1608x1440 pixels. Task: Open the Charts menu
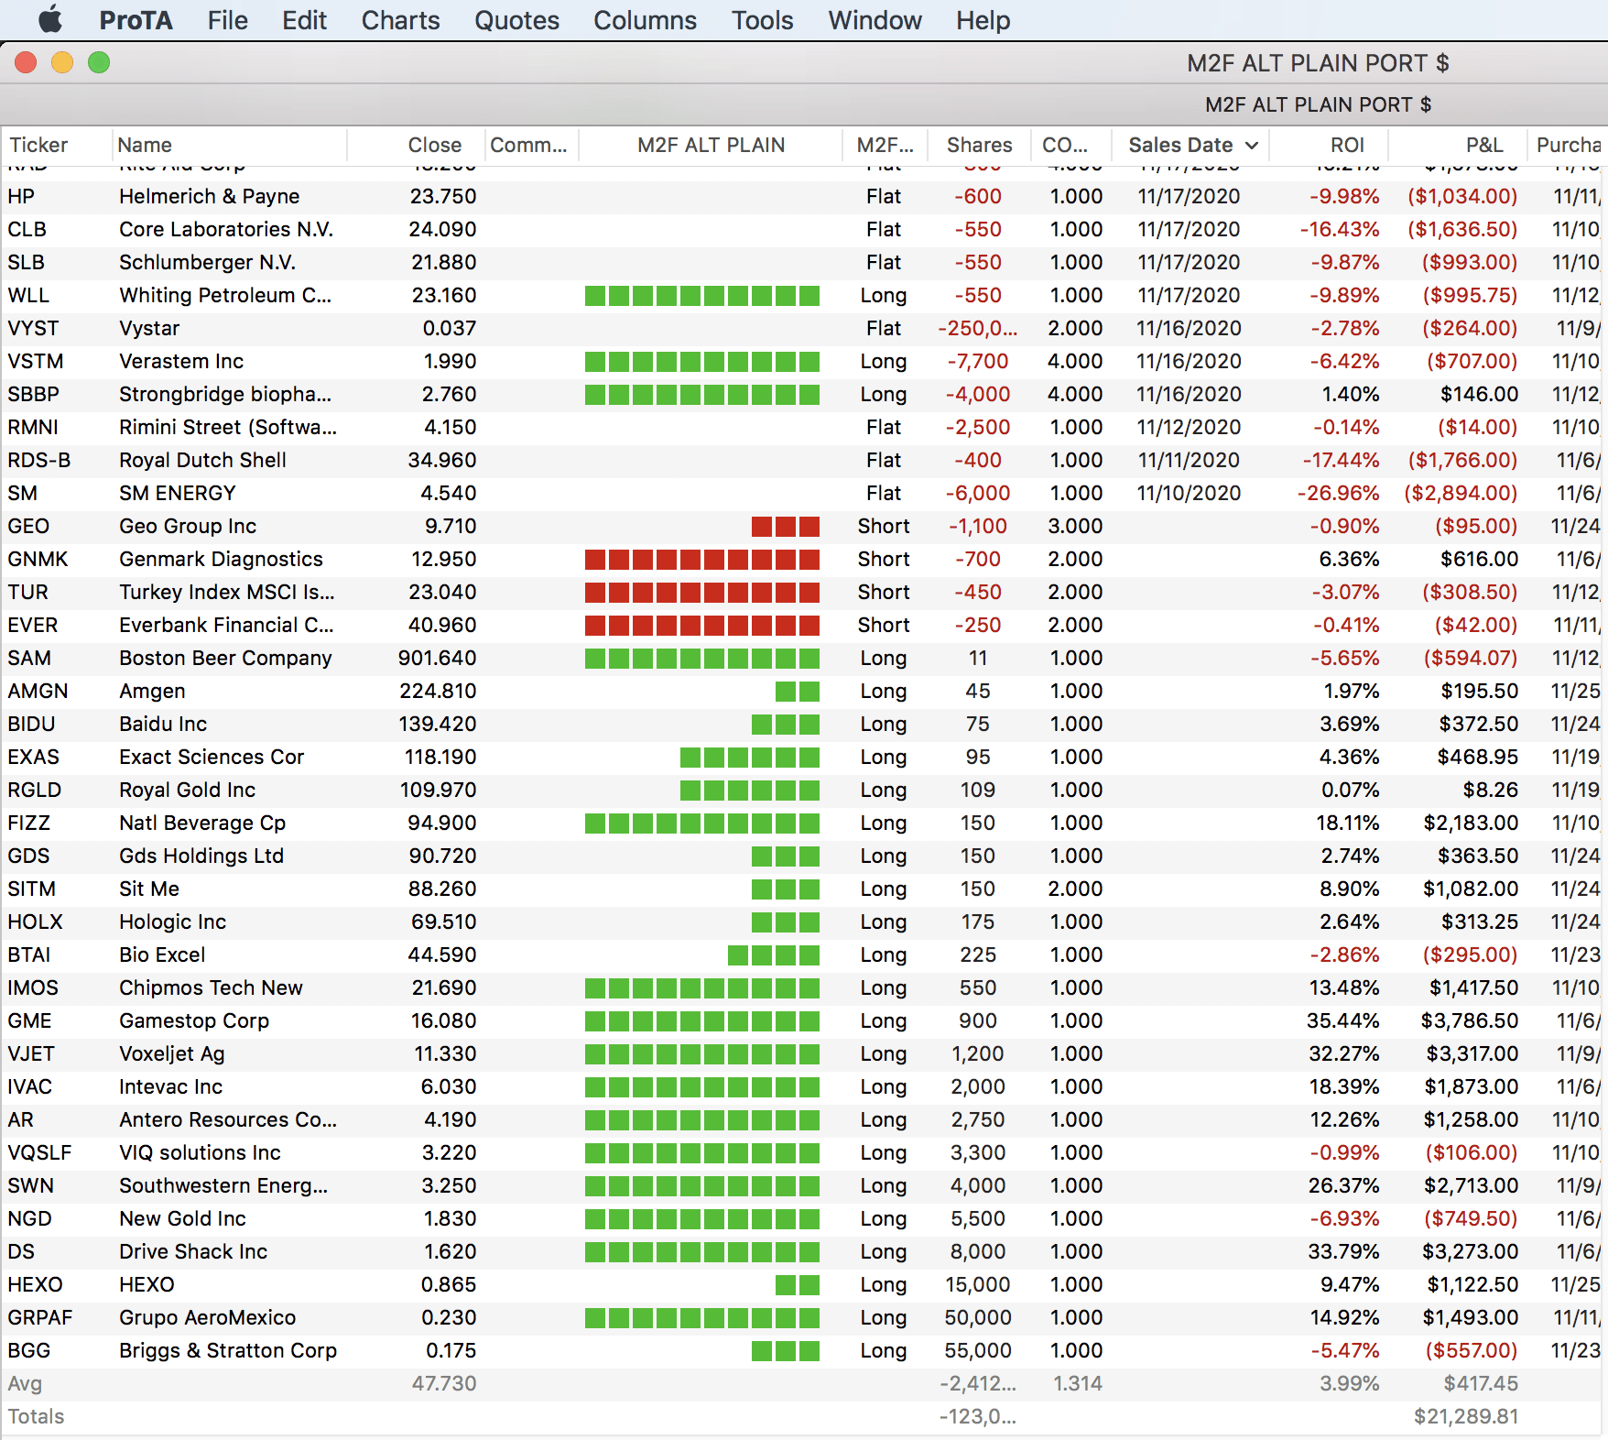400,20
